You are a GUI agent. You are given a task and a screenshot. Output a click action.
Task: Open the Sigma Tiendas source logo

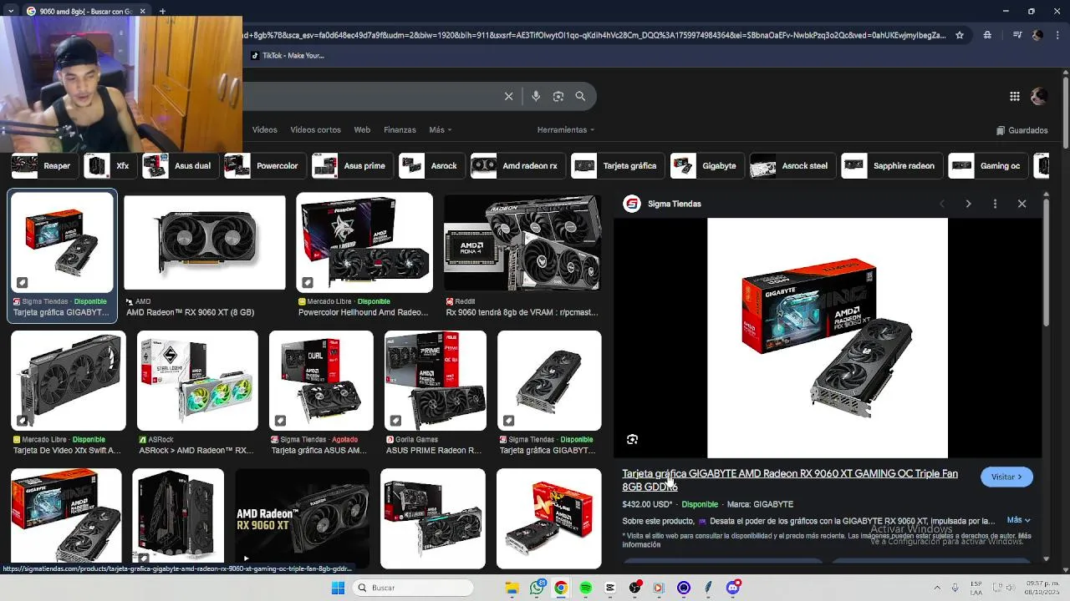(632, 204)
